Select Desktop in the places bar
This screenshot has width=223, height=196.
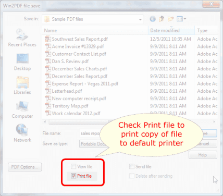pos(22,62)
